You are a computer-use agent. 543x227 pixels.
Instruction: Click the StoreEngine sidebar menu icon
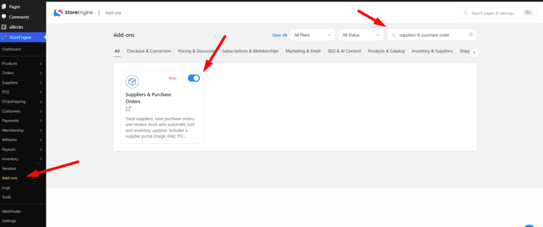tap(4, 37)
